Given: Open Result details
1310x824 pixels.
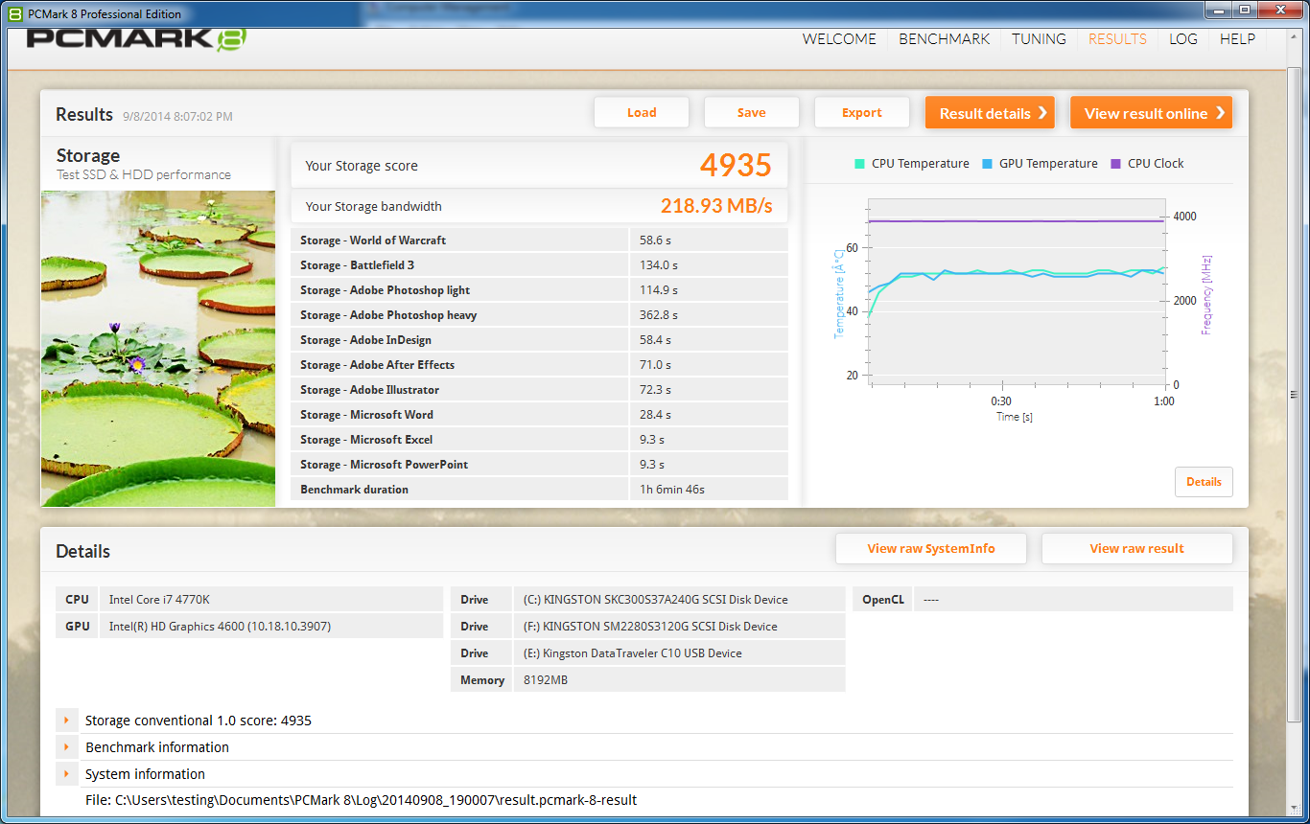Looking at the screenshot, I should point(990,112).
